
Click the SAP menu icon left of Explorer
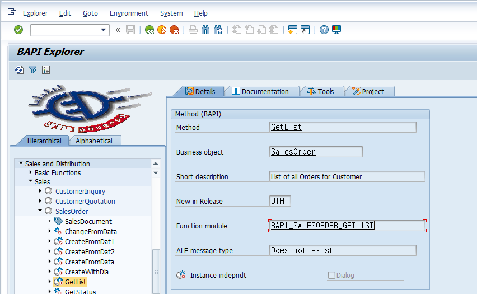[x=12, y=12]
